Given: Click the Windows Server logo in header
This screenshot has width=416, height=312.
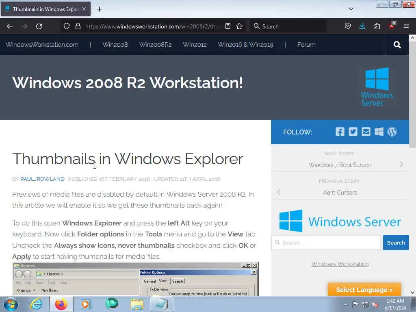Looking at the screenshot, I should [377, 87].
